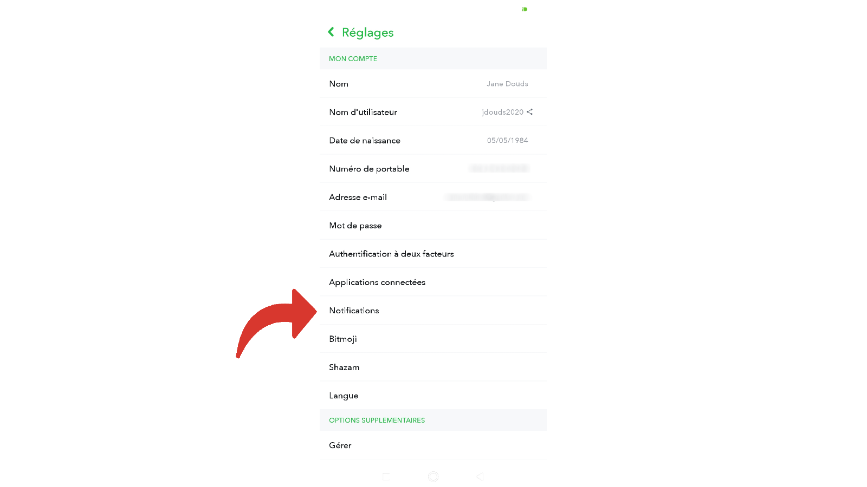Open the Shazam settings entry
Image resolution: width=867 pixels, height=487 pixels.
433,367
